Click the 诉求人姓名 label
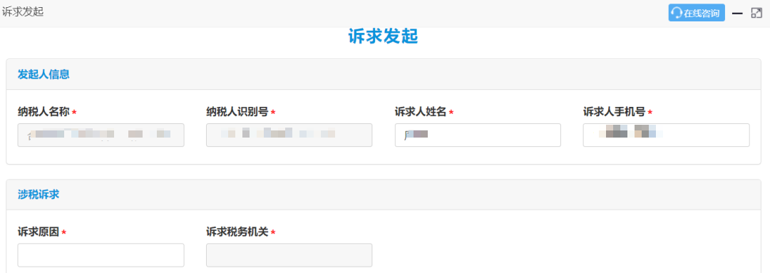 pyautogui.click(x=421, y=112)
